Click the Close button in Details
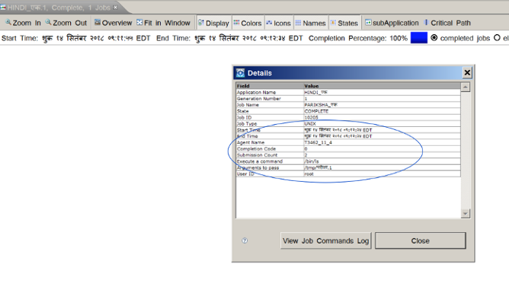Viewport: 509px width, 289px height. [421, 241]
